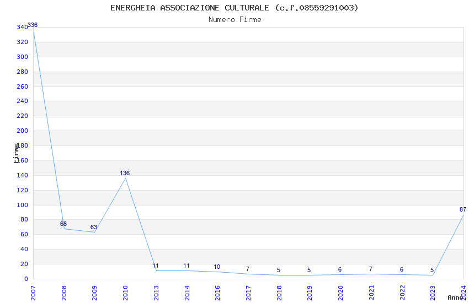
Task: Click x-axis year label 2024
Action: click(463, 293)
